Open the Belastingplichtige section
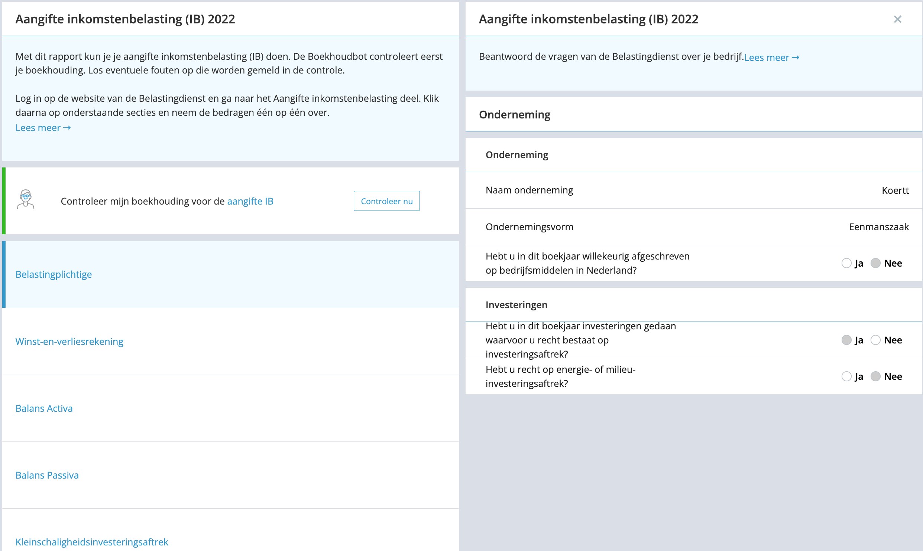This screenshot has width=923, height=551. [x=54, y=274]
